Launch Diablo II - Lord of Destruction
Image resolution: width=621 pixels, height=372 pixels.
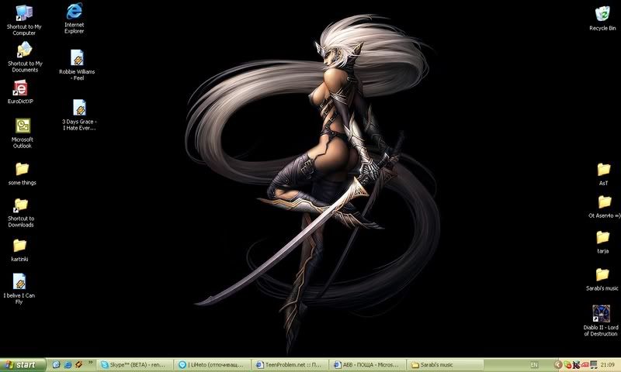602,314
